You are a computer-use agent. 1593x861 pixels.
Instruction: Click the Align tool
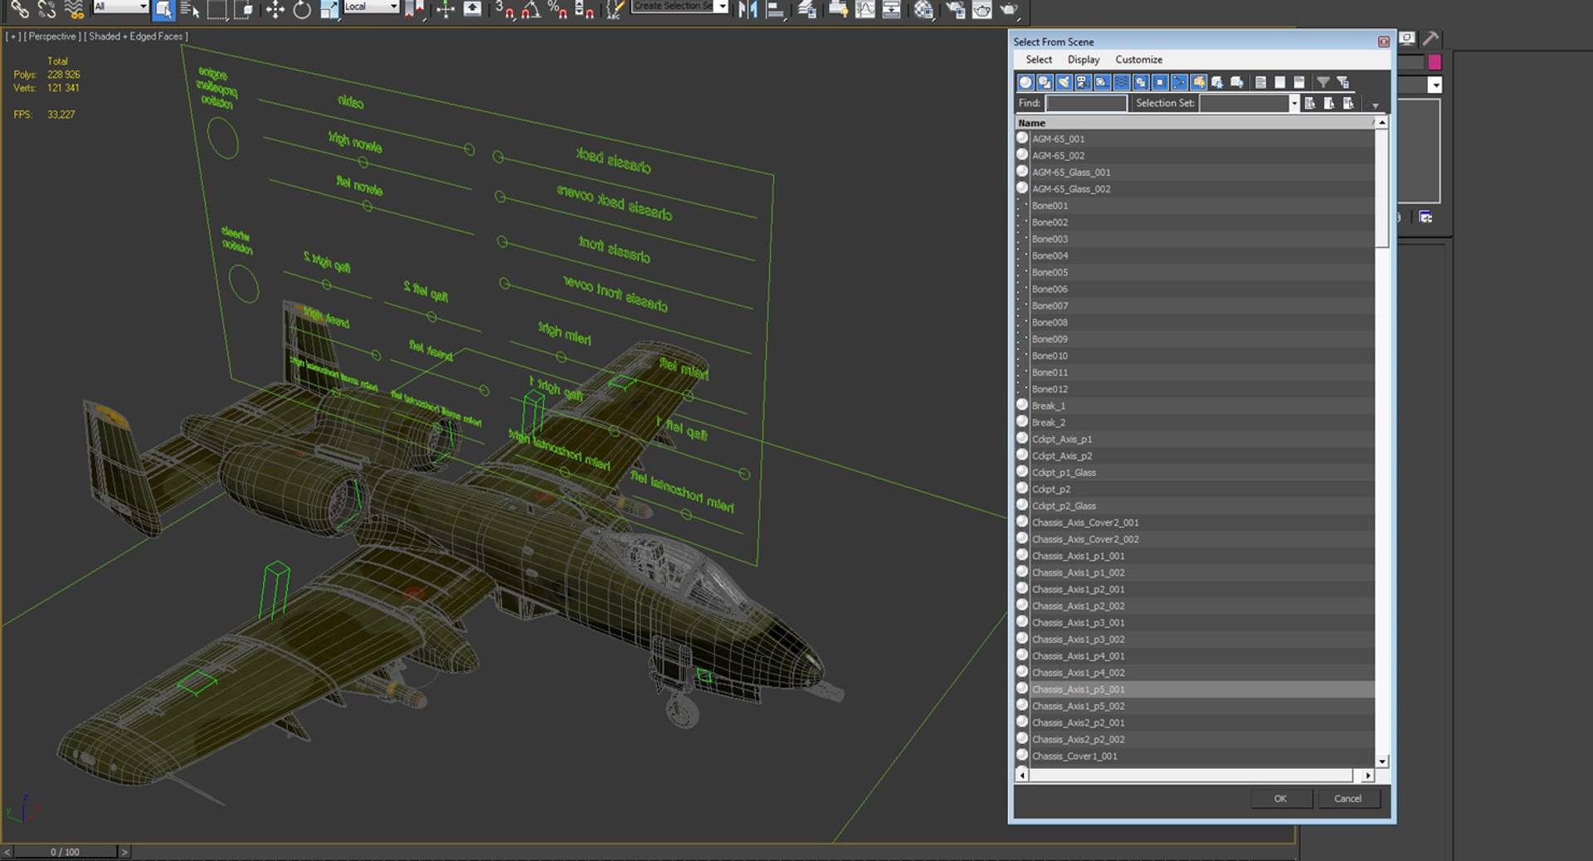click(x=775, y=9)
